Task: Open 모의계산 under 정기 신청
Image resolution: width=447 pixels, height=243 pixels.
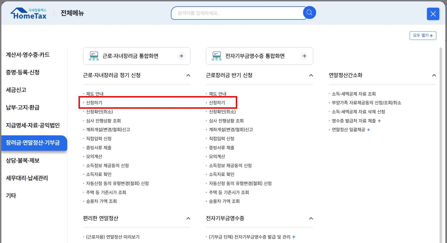Action: click(94, 157)
